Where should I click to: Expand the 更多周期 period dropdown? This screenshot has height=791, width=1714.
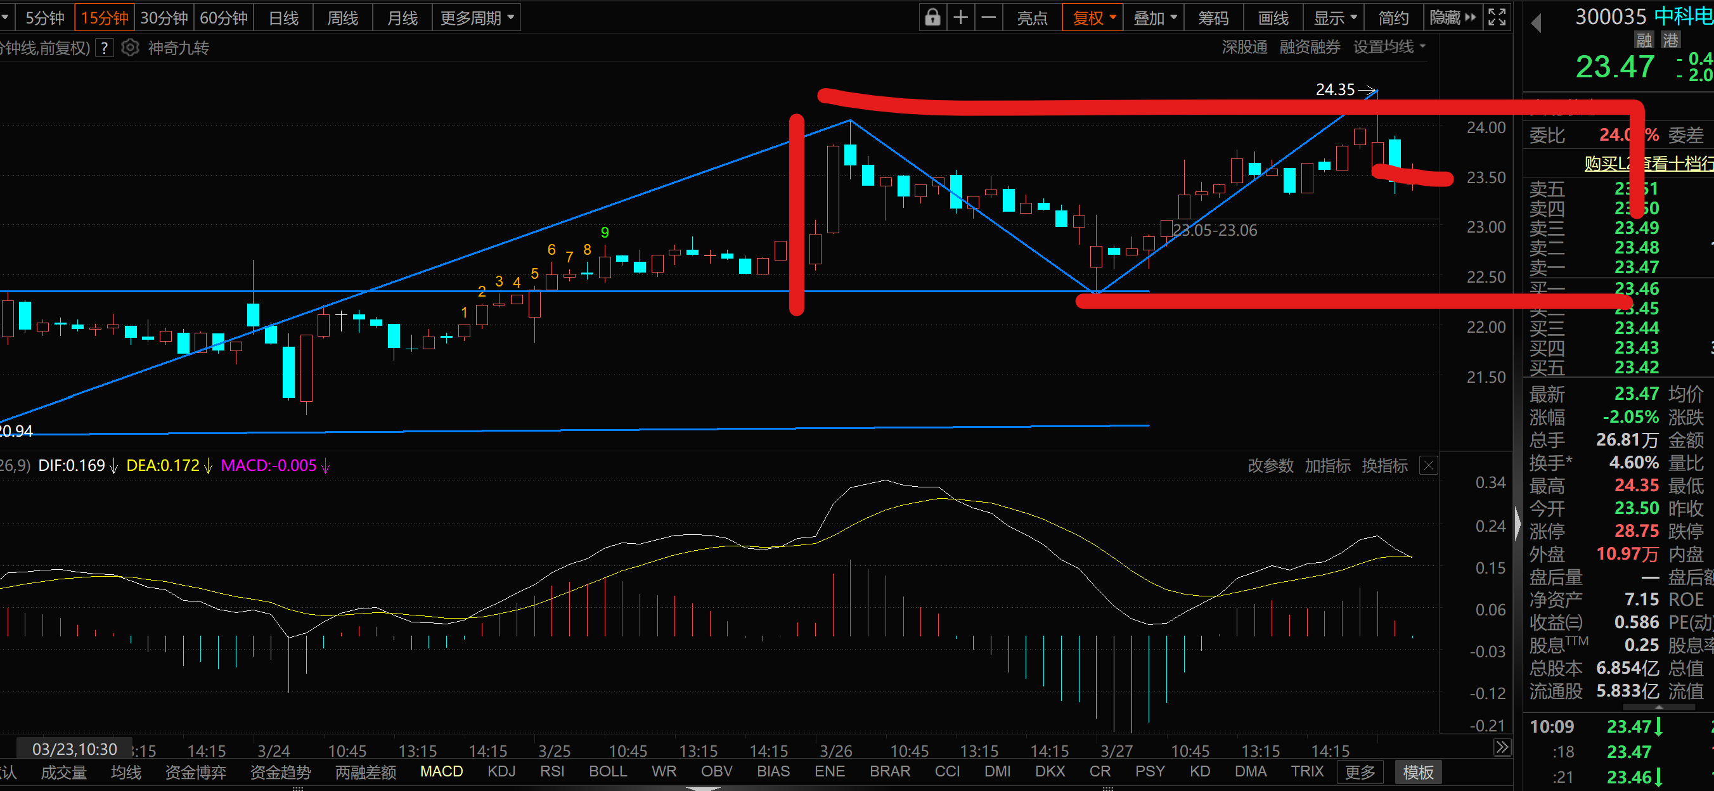point(477,17)
